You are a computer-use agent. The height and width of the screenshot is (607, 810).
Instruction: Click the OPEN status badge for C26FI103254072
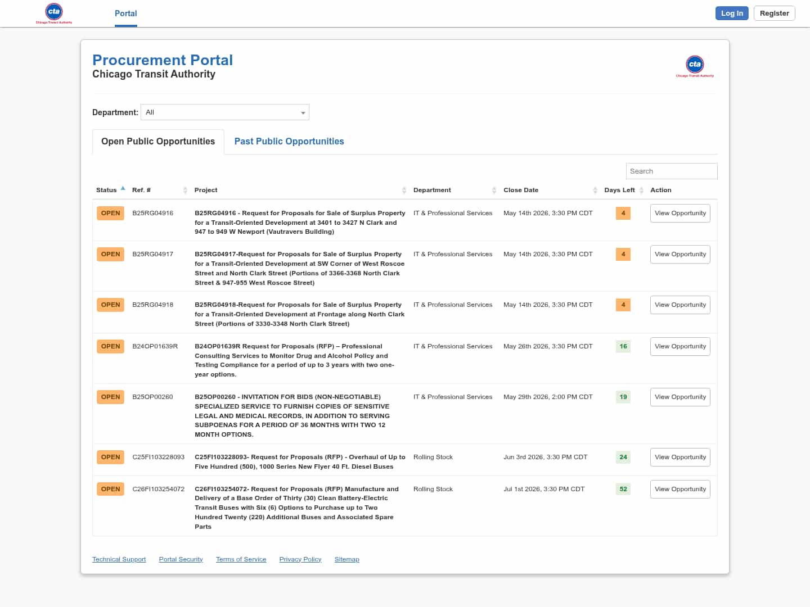tap(110, 490)
